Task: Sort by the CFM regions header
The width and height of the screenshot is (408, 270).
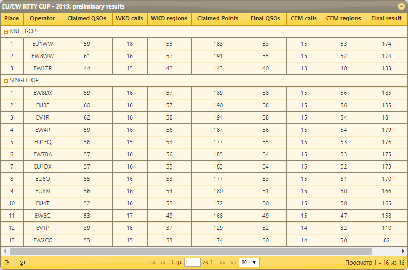Action: coord(343,18)
